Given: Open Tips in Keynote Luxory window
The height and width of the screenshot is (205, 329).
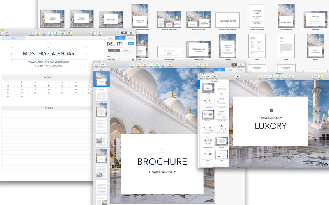Looking at the screenshot, I should pos(320,77).
